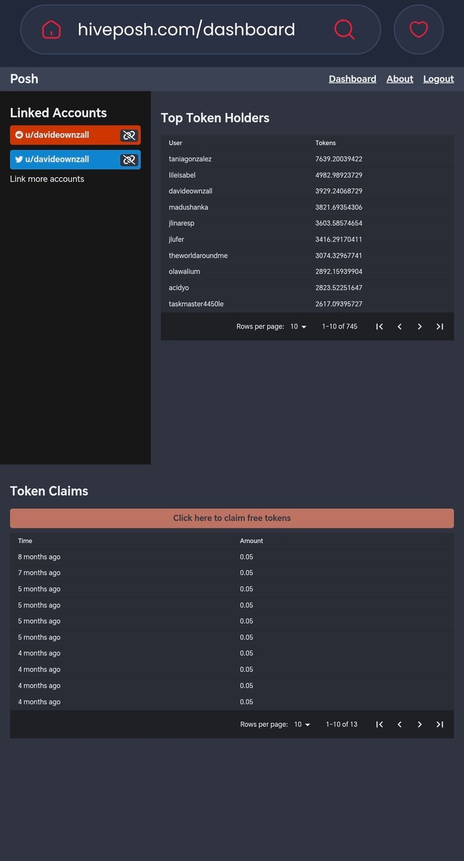
Task: Click Link more accounts
Action: pyautogui.click(x=47, y=179)
